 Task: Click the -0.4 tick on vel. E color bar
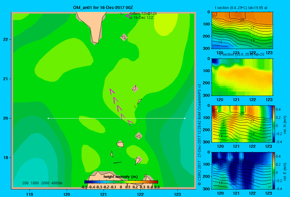(x=279, y=189)
